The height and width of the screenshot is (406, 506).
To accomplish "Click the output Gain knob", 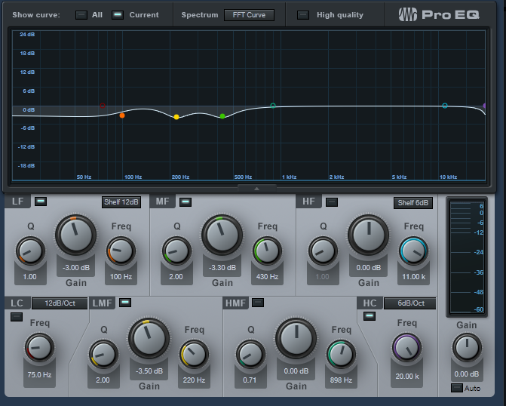I will (467, 348).
